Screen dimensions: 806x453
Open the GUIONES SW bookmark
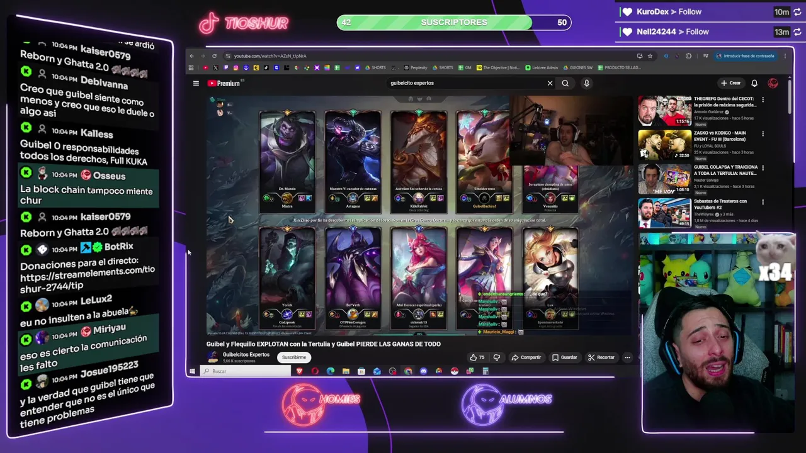[577, 67]
